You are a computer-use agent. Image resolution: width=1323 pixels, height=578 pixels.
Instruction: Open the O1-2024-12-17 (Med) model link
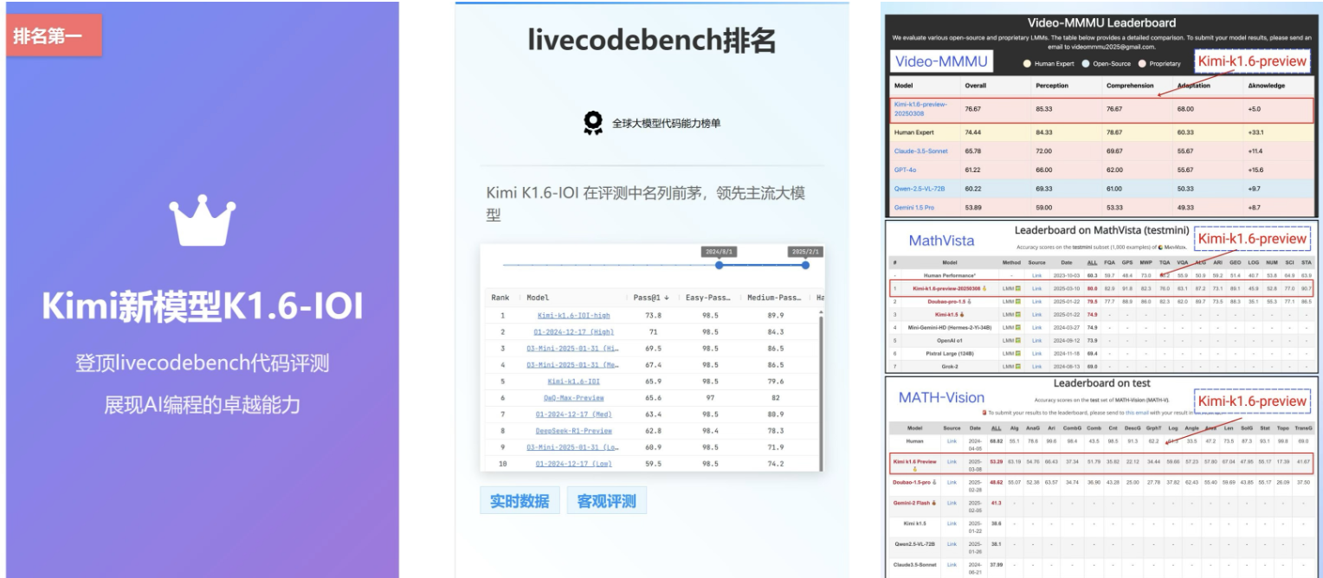click(574, 414)
